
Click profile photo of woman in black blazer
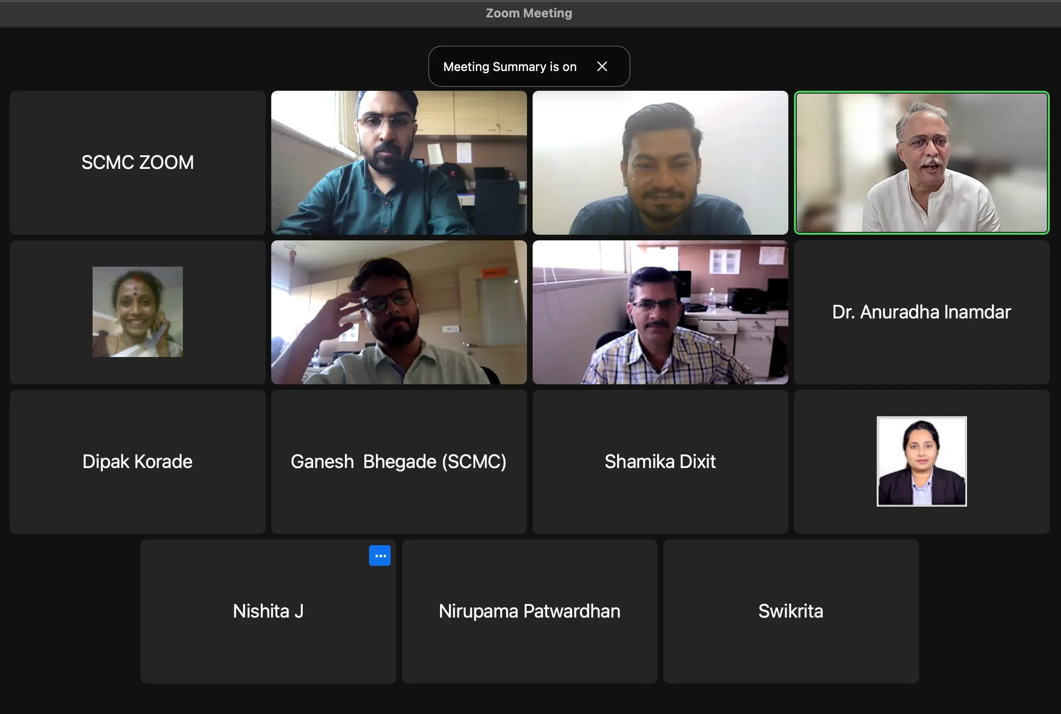921,461
